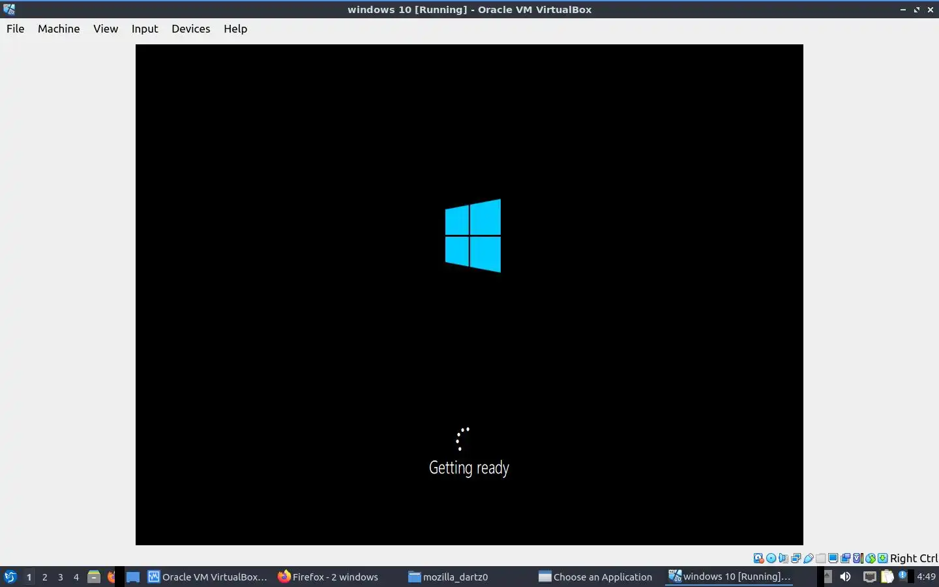The image size is (939, 587).
Task: Minimize the VirtualBox VM window
Action: click(x=903, y=10)
